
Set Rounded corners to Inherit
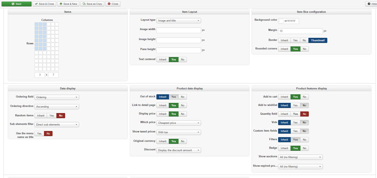284,49
